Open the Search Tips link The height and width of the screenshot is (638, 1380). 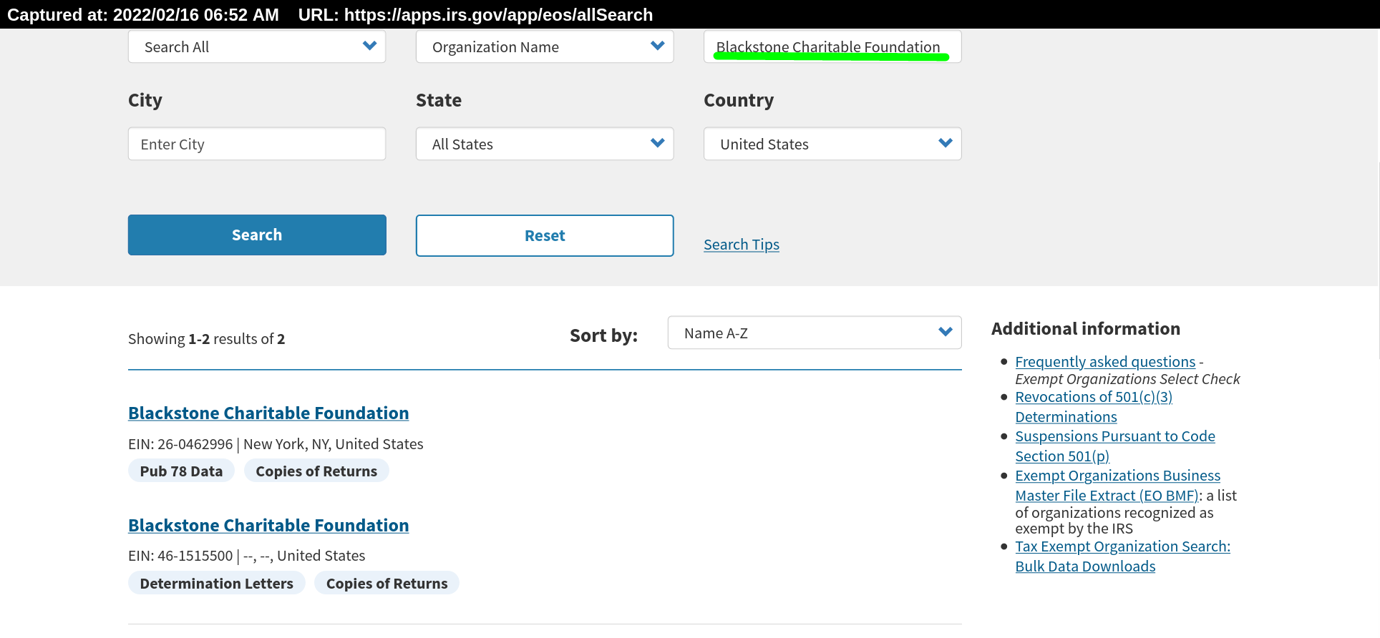point(742,245)
